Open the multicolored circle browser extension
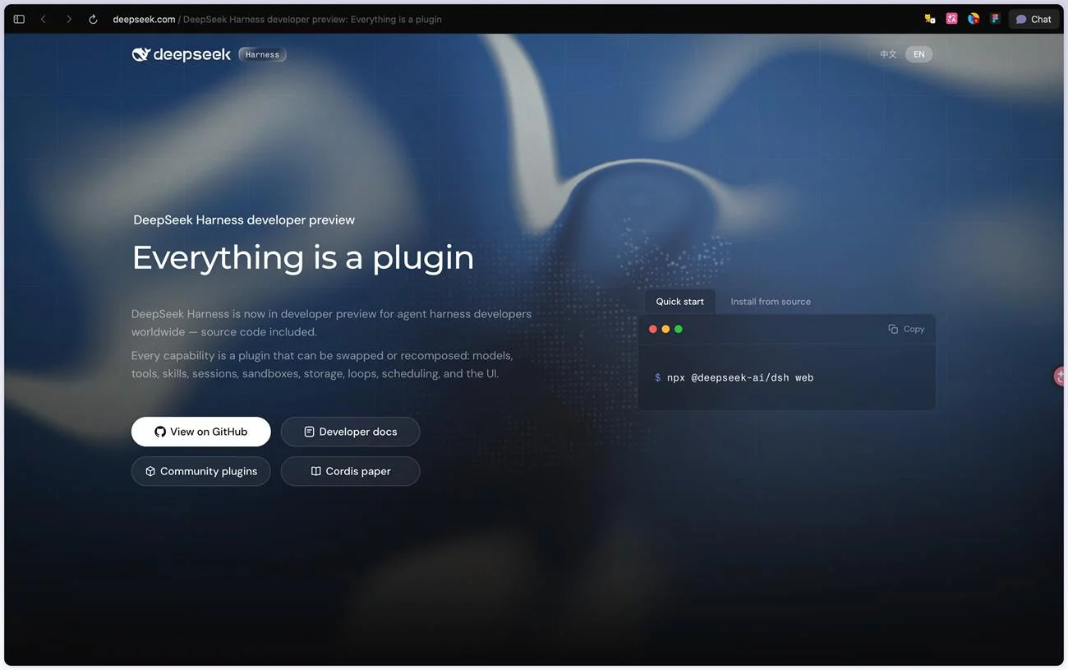1068x670 pixels. 974,19
